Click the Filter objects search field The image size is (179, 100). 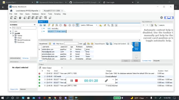[x=24, y=28]
